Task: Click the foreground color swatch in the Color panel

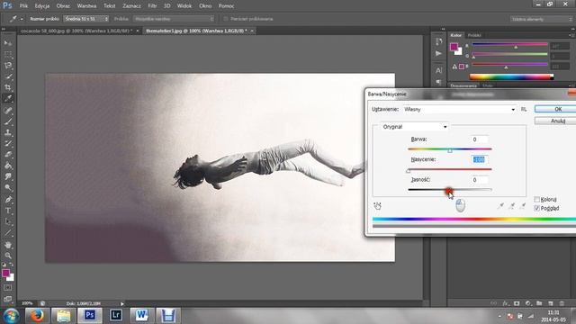Action: point(454,47)
